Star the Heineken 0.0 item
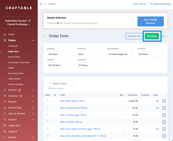Viewport: 173px width, 141px height. pos(48,135)
